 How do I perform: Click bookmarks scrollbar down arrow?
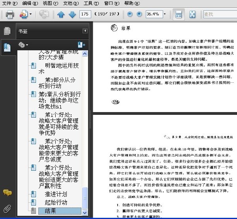pyautogui.click(x=85, y=213)
